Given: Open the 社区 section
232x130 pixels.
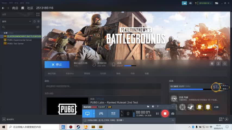Looking at the screenshot, I should click(30, 8).
